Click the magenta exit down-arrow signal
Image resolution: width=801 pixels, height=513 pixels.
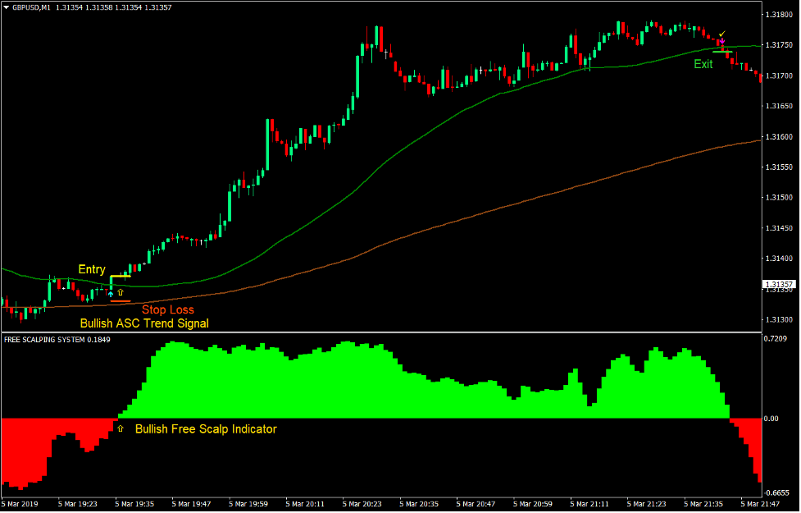click(x=722, y=41)
